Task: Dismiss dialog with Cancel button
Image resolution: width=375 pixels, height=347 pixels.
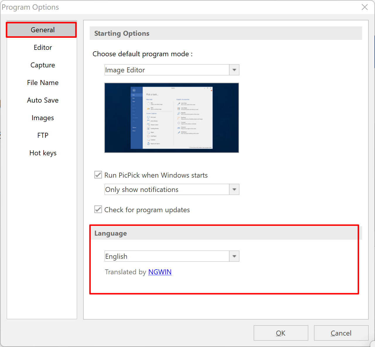Action: pos(341,333)
